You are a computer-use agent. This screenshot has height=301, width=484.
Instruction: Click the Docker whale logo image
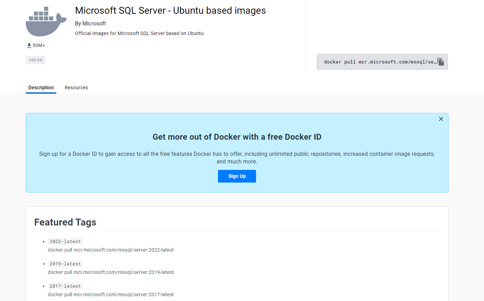pyautogui.click(x=46, y=21)
